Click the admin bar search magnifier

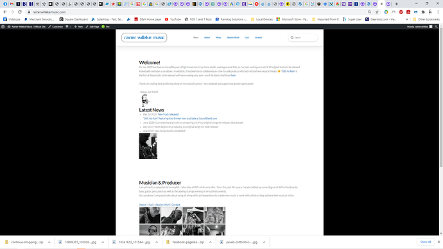point(437,26)
